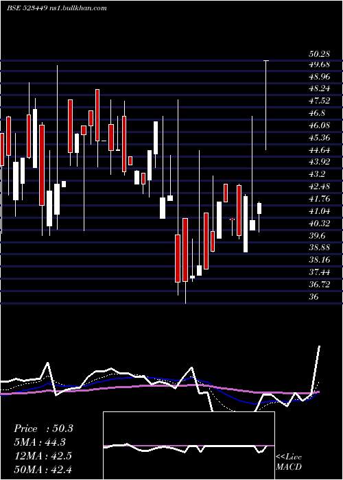Click the Price : 50.3 readout
Image resolution: width=343 pixels, height=480 pixels.
point(43,429)
